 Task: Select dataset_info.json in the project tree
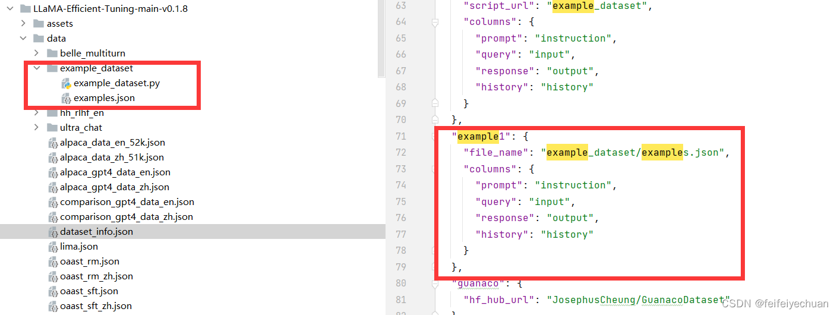tap(96, 232)
